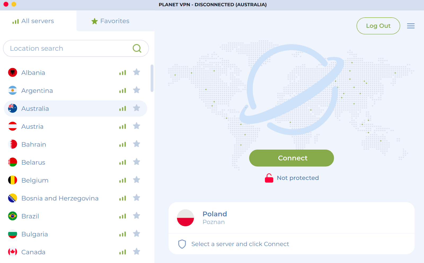Mark Bulgaria as favorite with star

point(136,234)
